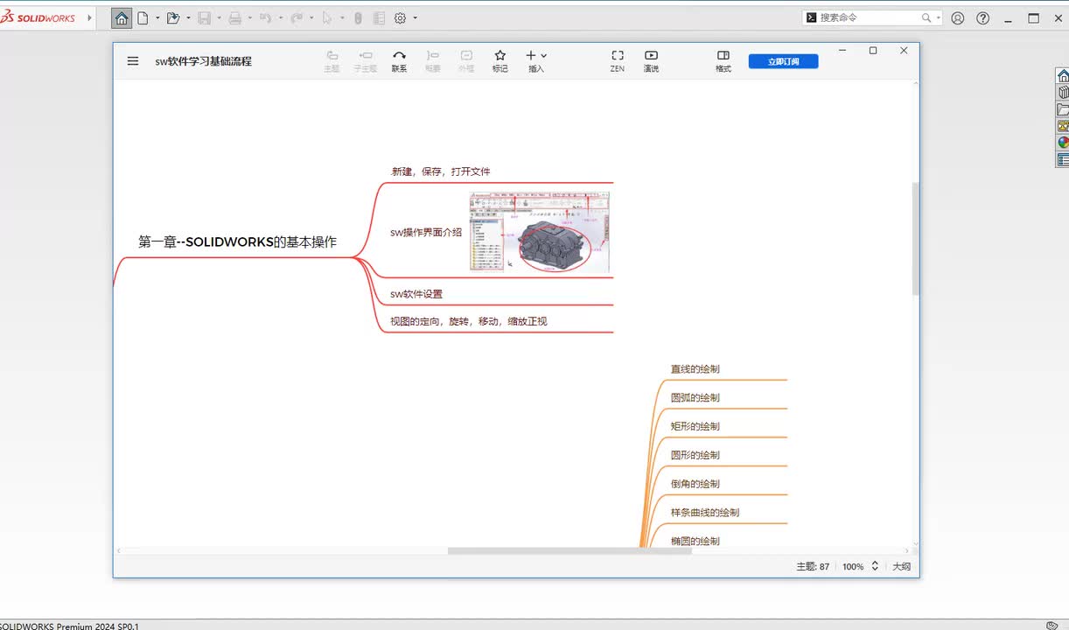This screenshot has height=630, width=1069.
Task: Open the View Palette task pane tab
Action: tap(1063, 126)
